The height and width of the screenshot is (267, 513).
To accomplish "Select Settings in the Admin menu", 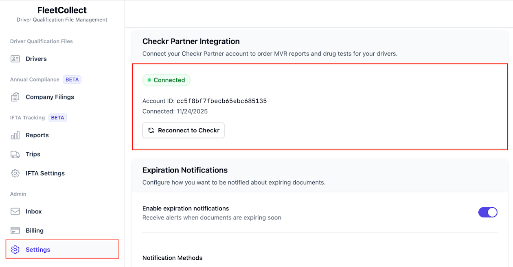I will pyautogui.click(x=62, y=250).
